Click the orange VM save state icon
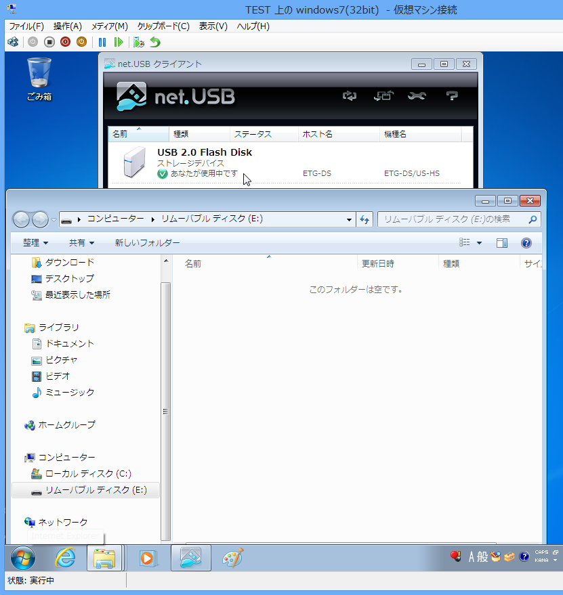This screenshot has width=563, height=595. pos(82,42)
